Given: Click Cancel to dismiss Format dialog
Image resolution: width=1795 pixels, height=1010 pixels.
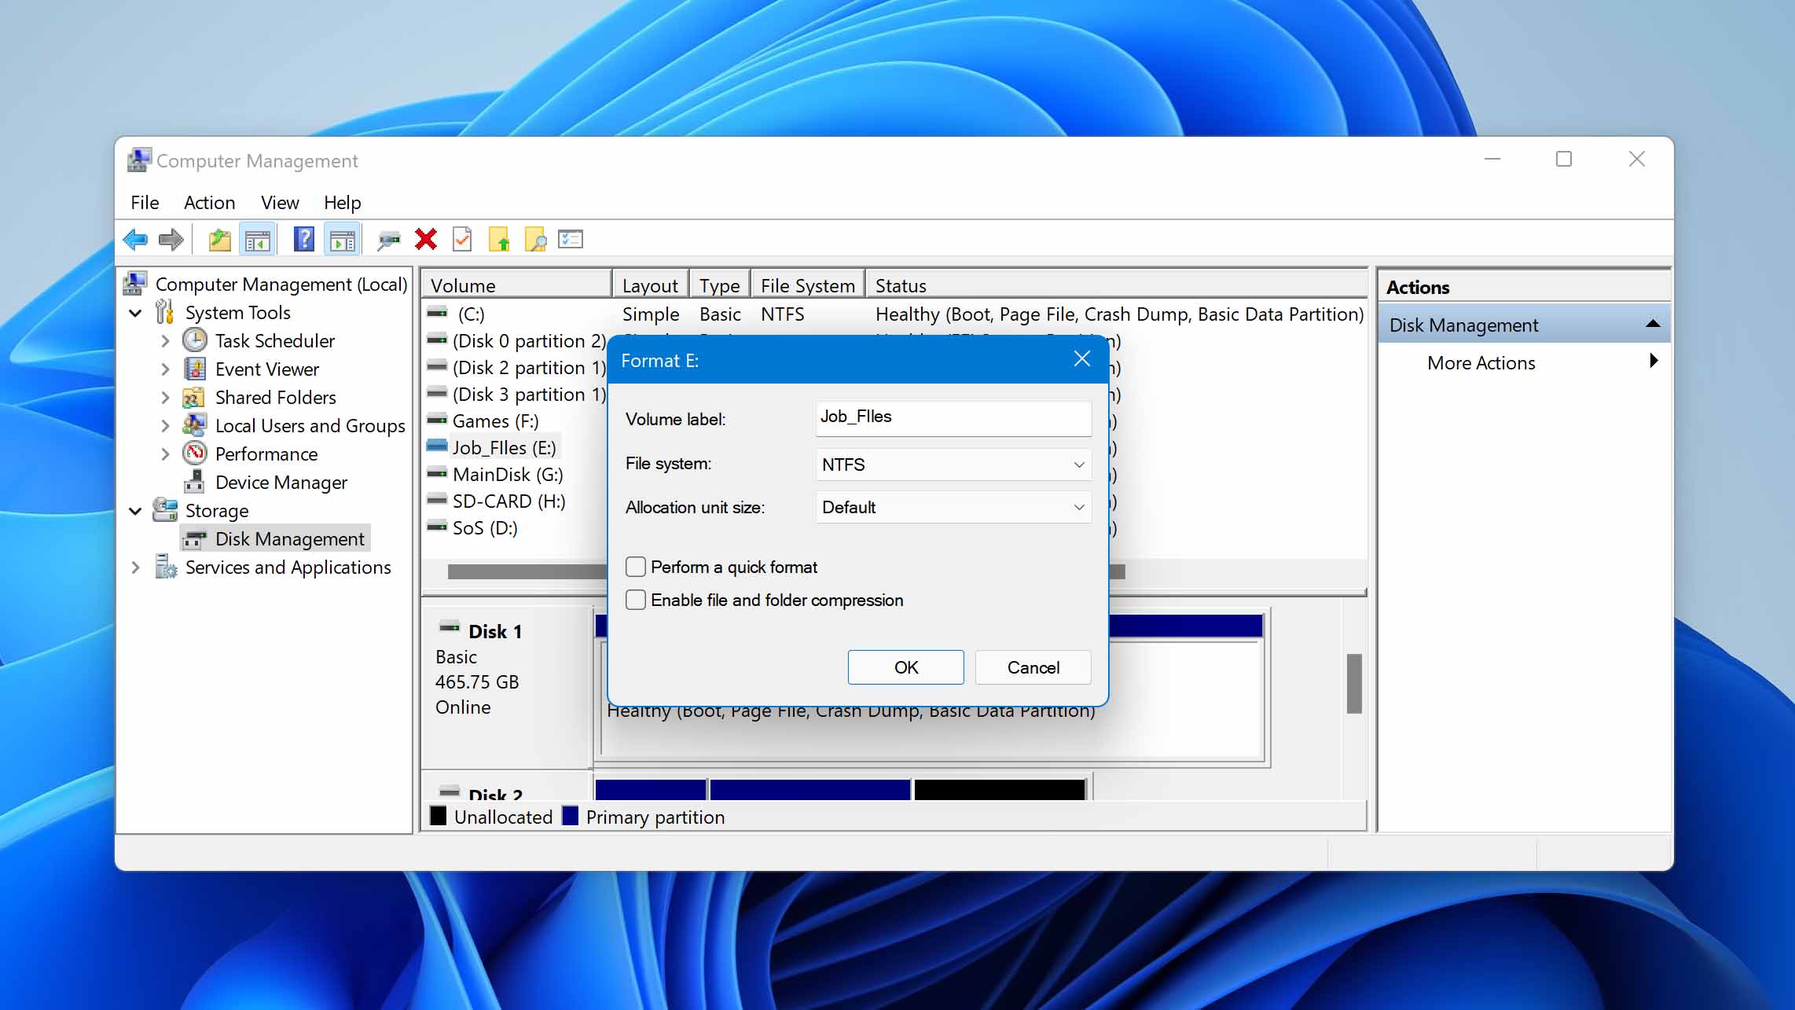Looking at the screenshot, I should 1033,667.
